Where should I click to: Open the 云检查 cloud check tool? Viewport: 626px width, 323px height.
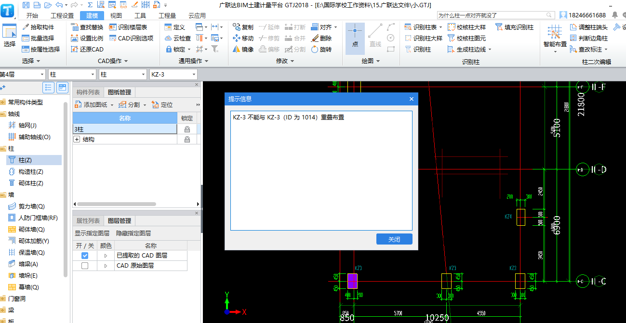pos(177,38)
